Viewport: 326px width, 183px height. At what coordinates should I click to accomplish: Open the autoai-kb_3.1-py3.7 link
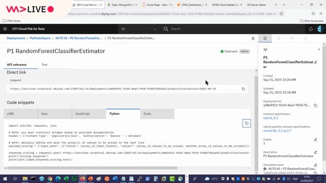pos(277,131)
